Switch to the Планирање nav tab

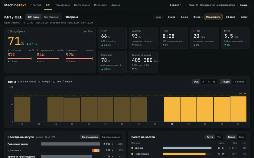(x=62, y=5)
